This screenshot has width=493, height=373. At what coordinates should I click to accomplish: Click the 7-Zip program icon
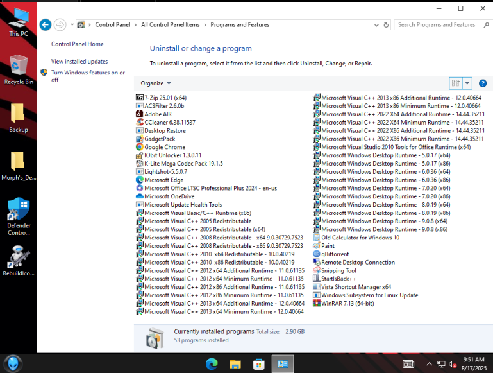tap(139, 98)
